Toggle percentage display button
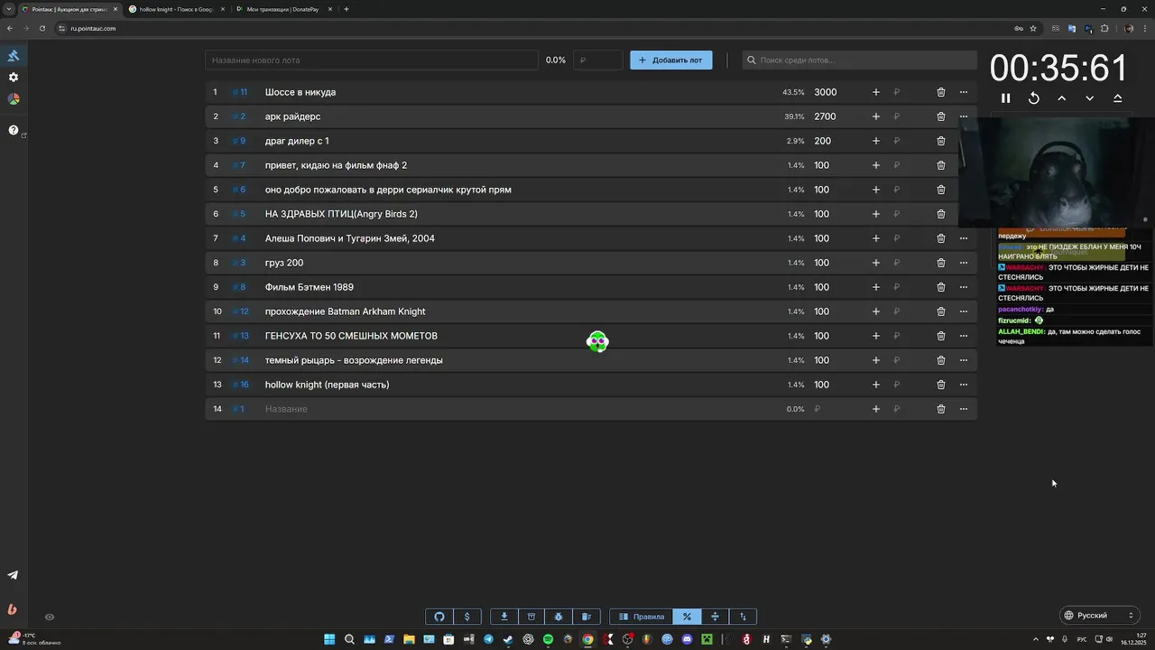The image size is (1155, 650). [x=687, y=617]
